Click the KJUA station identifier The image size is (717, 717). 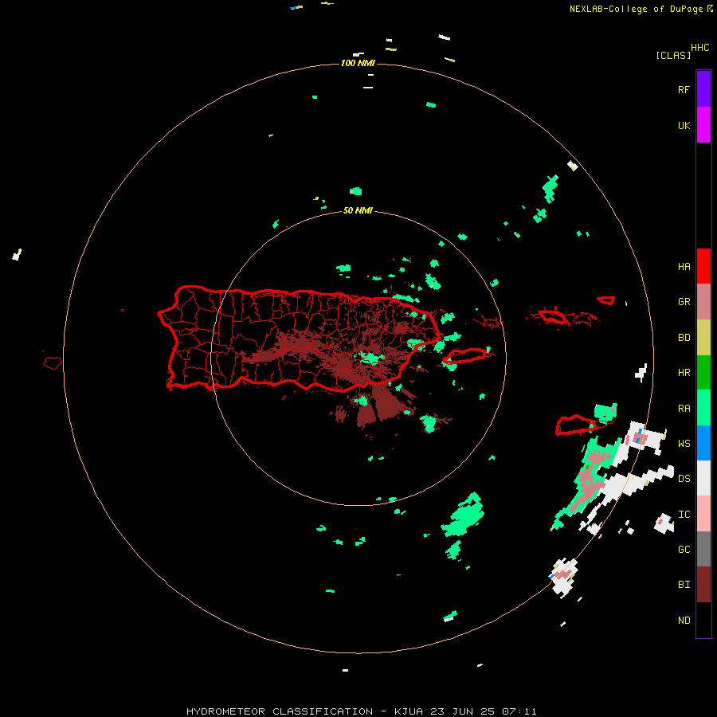[410, 711]
